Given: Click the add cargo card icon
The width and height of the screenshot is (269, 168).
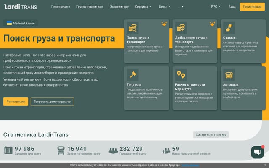Looking at the screenshot, I should (181, 28).
